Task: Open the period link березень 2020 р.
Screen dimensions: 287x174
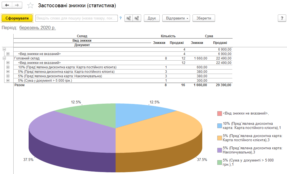Action: click(x=38, y=28)
